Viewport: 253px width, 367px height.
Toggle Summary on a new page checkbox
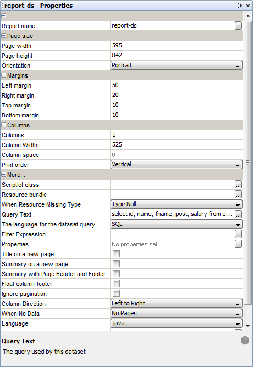point(117,264)
